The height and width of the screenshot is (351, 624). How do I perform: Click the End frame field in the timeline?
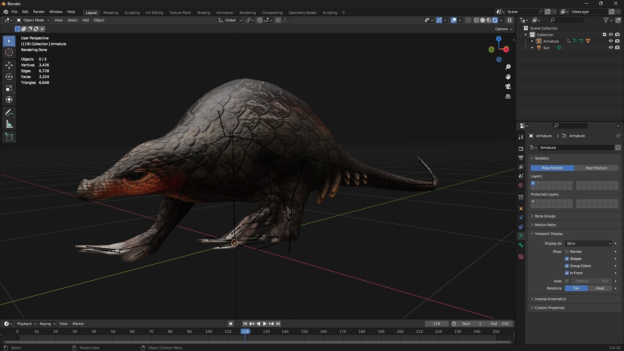tap(500, 324)
